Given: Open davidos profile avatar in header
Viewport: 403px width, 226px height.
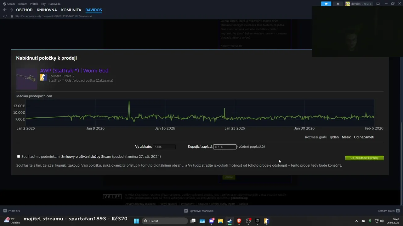Looking at the screenshot, I should 348,4.
